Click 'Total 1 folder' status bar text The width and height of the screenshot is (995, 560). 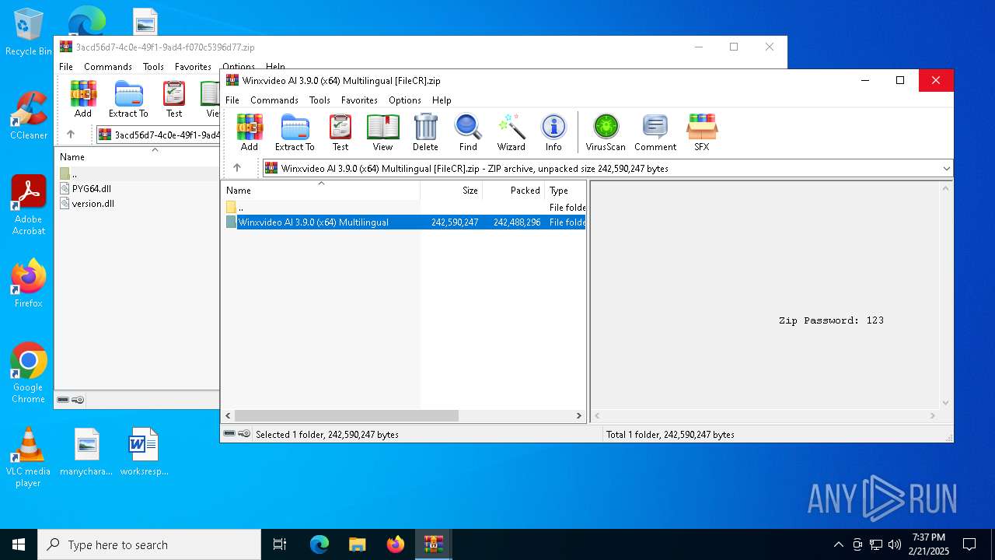670,435
